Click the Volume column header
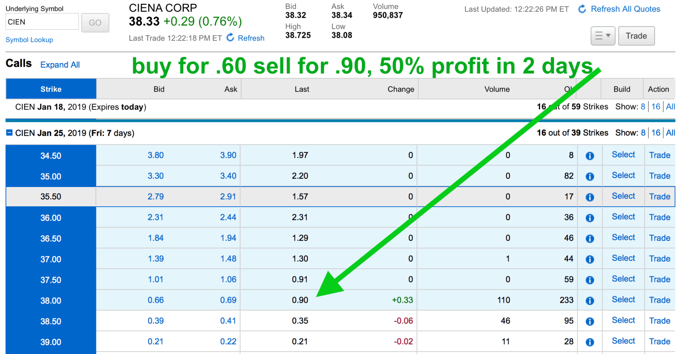Image resolution: width=683 pixels, height=354 pixels. [x=497, y=89]
